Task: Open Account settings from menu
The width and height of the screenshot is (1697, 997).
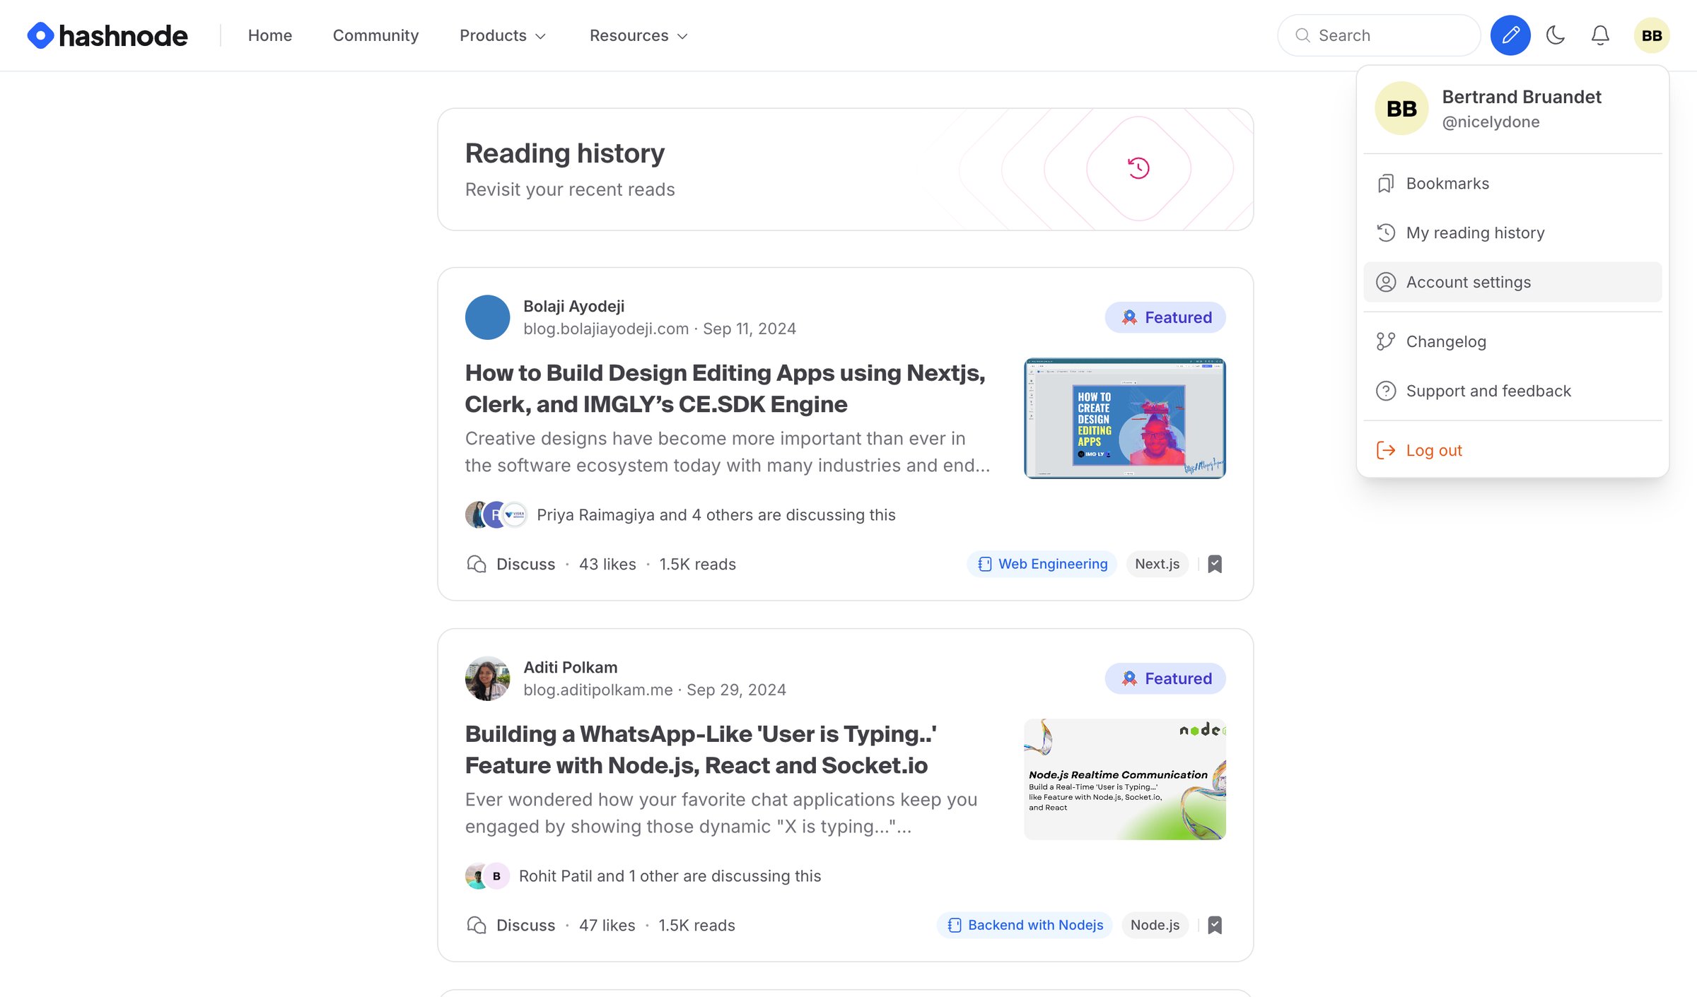Action: tap(1512, 283)
